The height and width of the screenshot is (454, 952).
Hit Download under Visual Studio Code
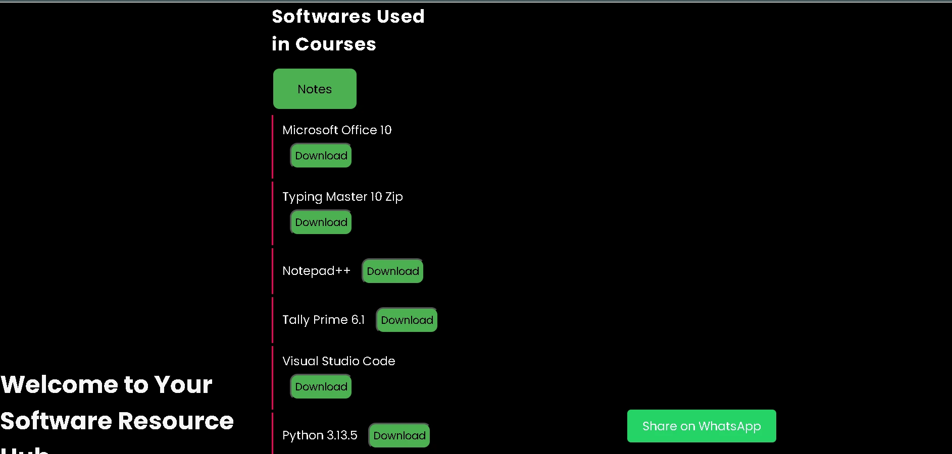(x=321, y=386)
